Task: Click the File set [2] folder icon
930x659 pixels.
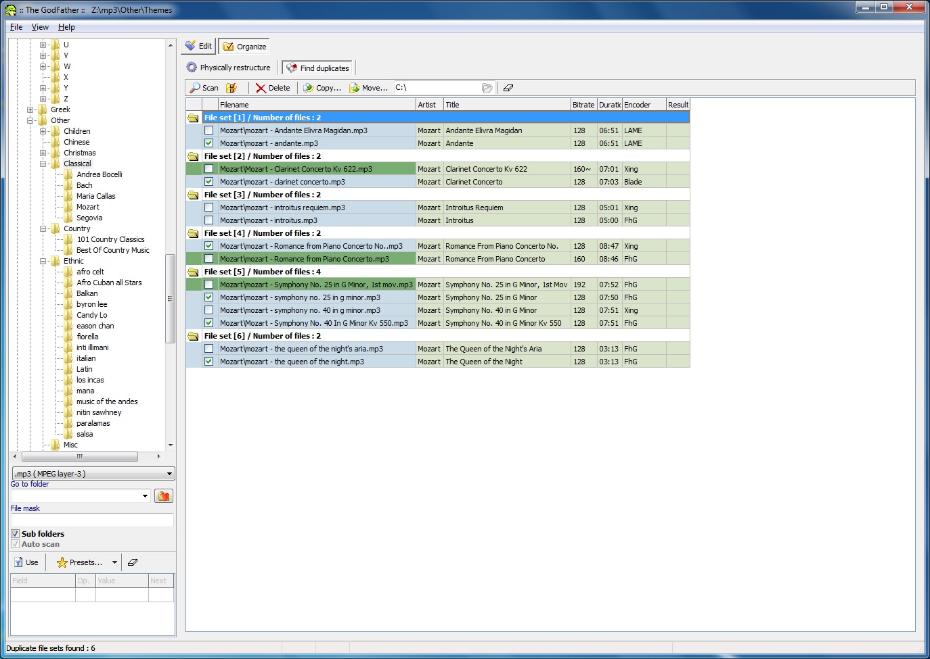Action: pyautogui.click(x=194, y=156)
